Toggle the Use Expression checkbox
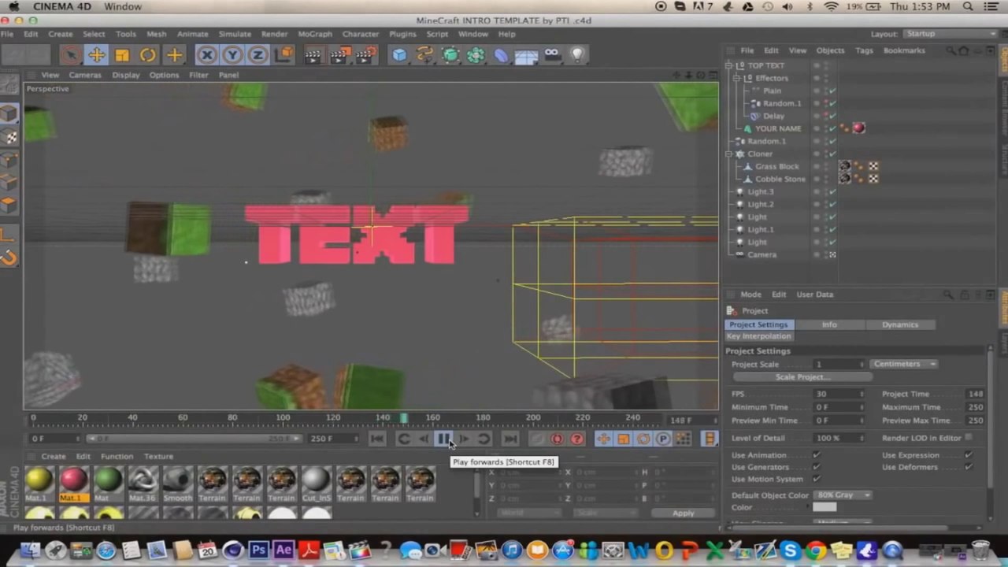The image size is (1008, 567). point(968,455)
